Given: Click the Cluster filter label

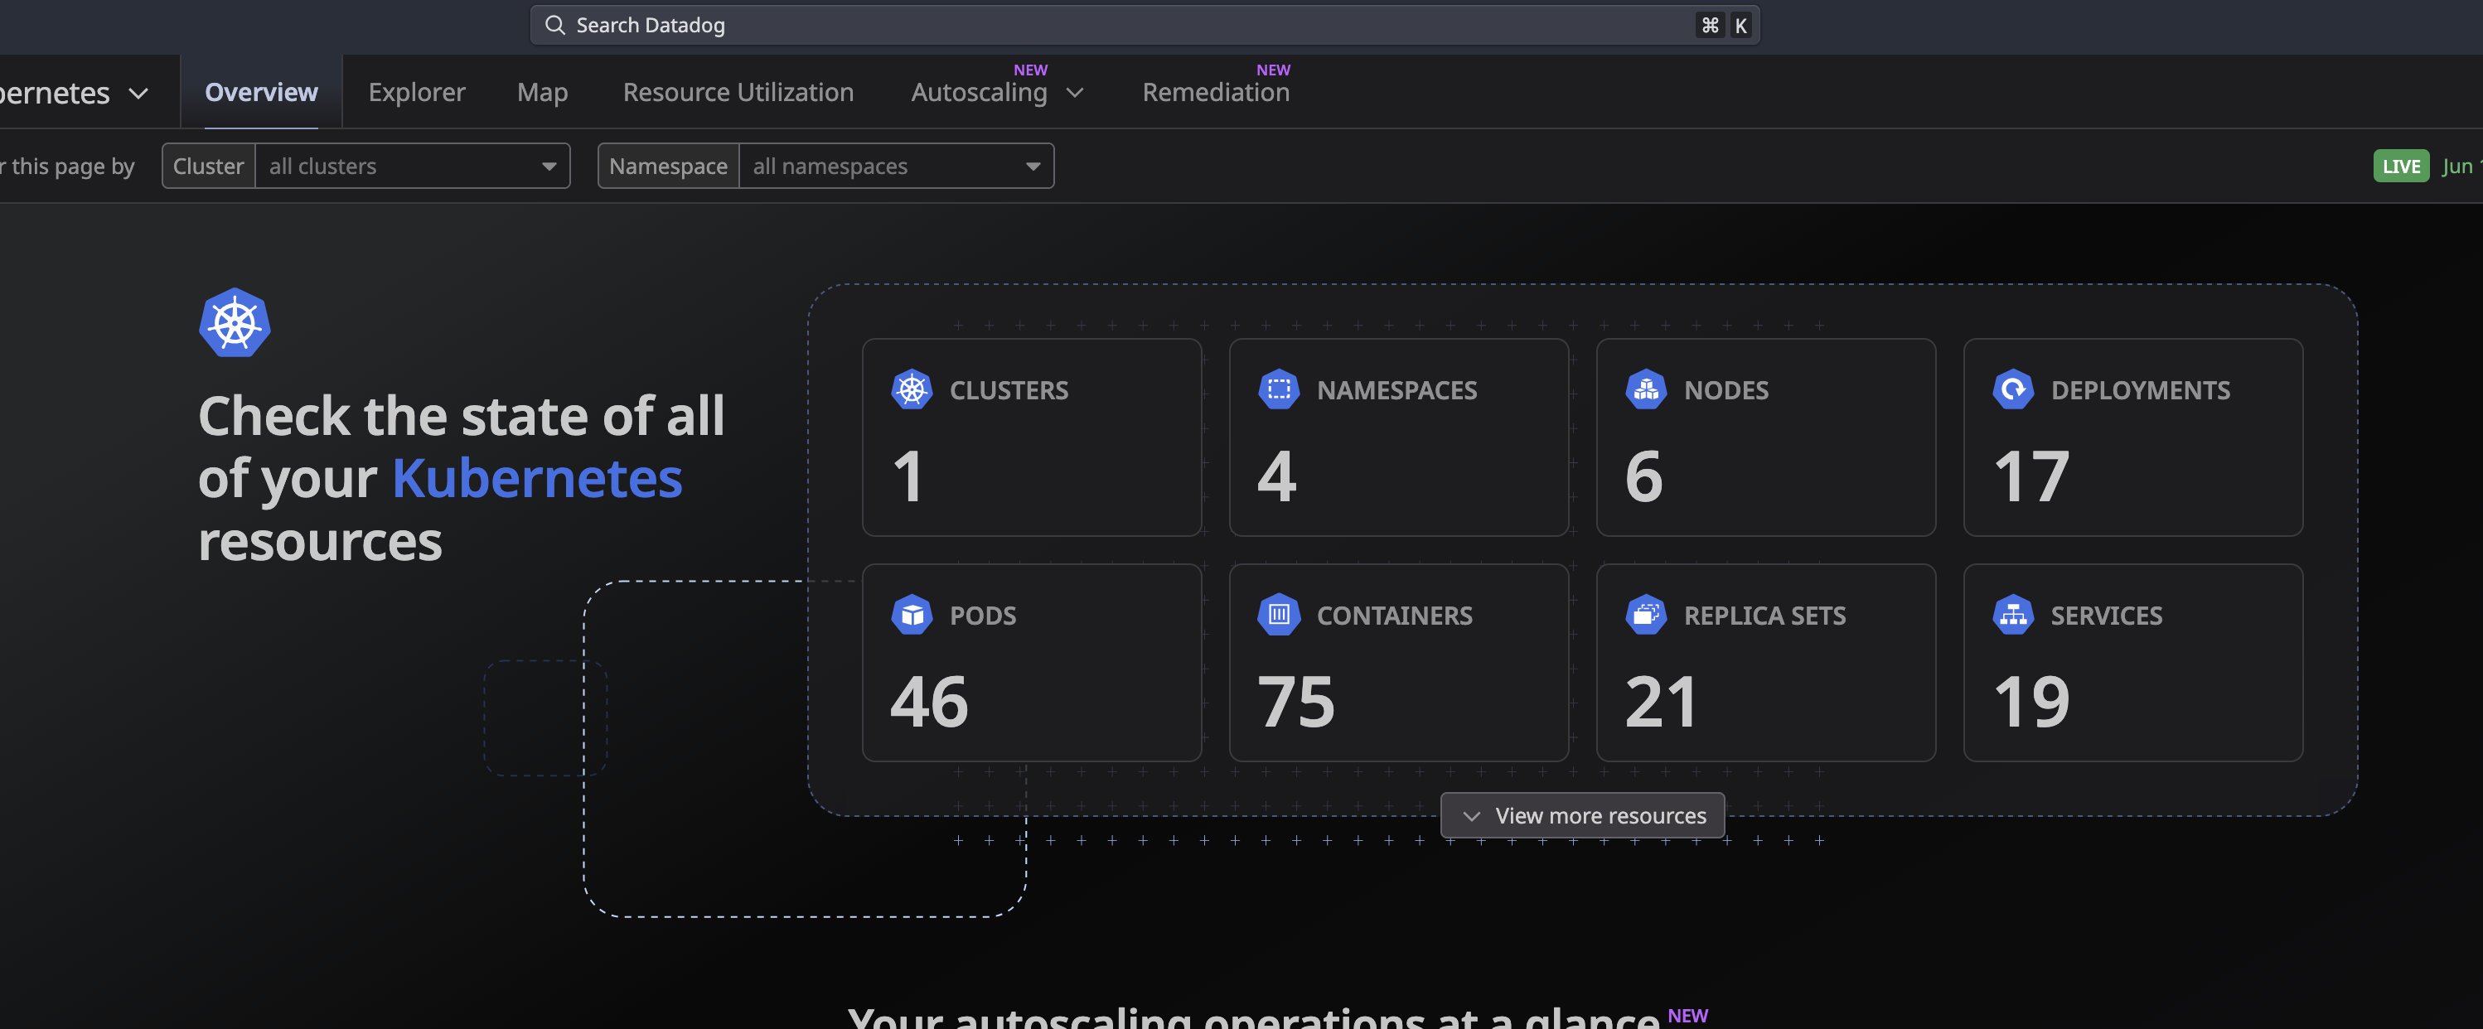Looking at the screenshot, I should tap(208, 166).
